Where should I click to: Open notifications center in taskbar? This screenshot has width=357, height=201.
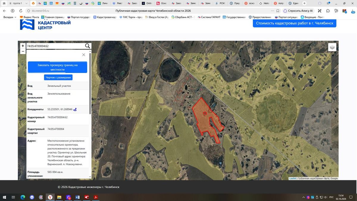[352, 197]
